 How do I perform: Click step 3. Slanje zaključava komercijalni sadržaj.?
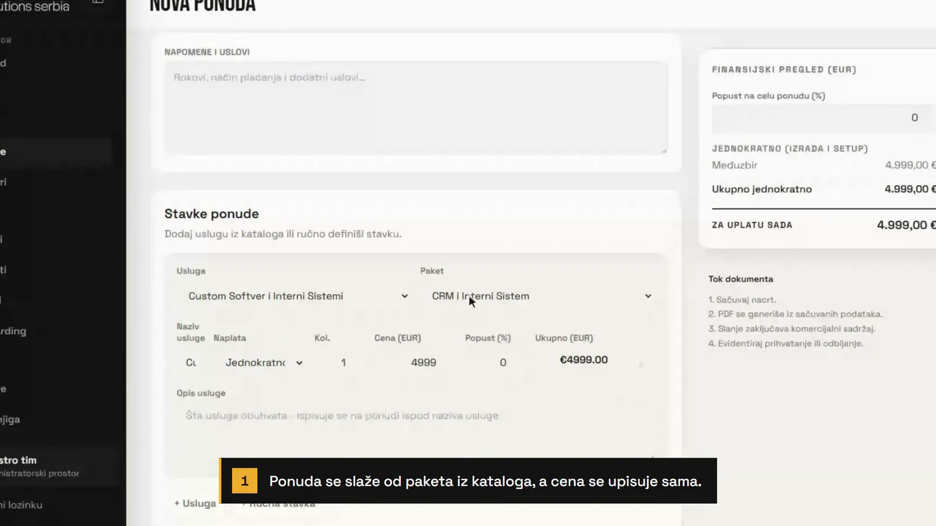[792, 329]
